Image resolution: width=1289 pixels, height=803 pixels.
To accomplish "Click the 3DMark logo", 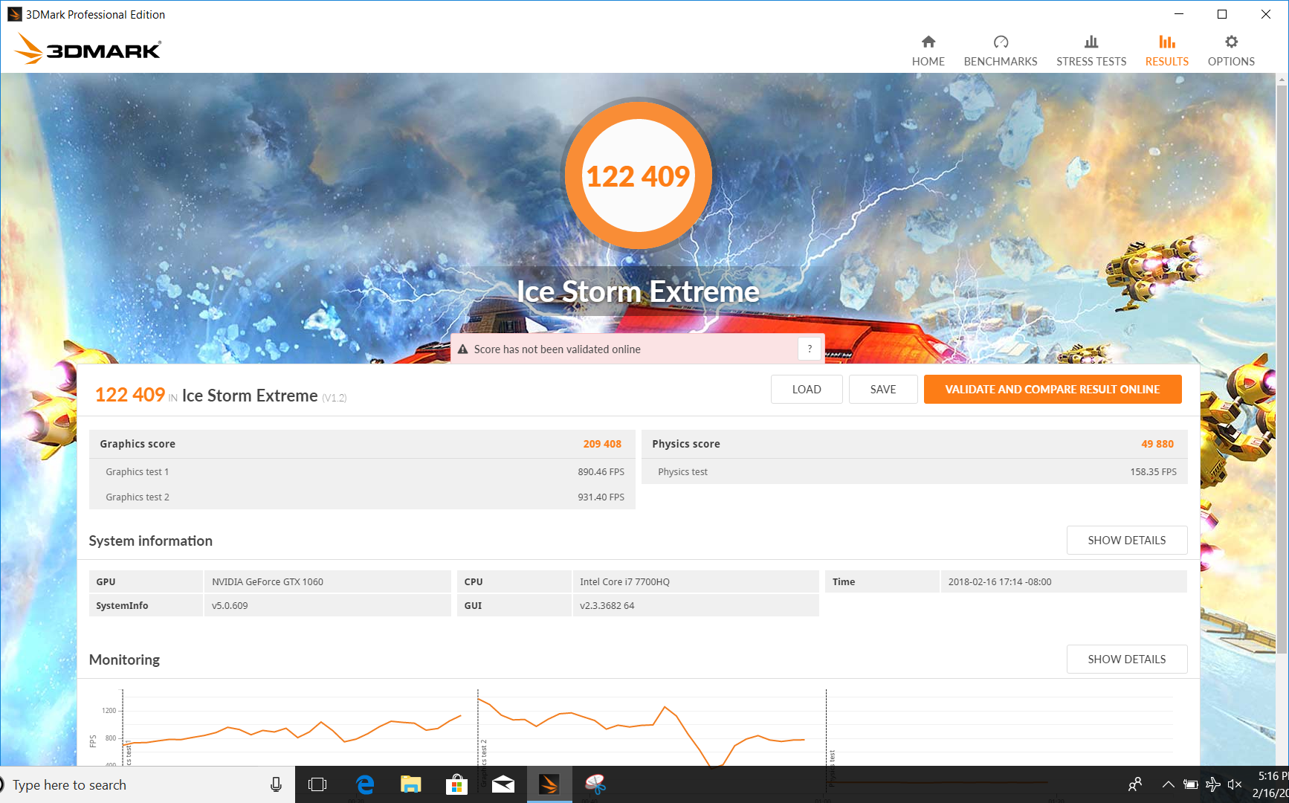I will point(88,49).
